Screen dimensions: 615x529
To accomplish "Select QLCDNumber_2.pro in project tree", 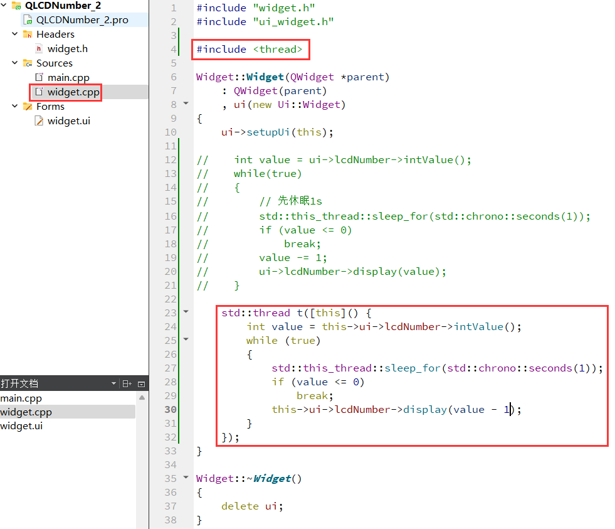I will point(82,20).
